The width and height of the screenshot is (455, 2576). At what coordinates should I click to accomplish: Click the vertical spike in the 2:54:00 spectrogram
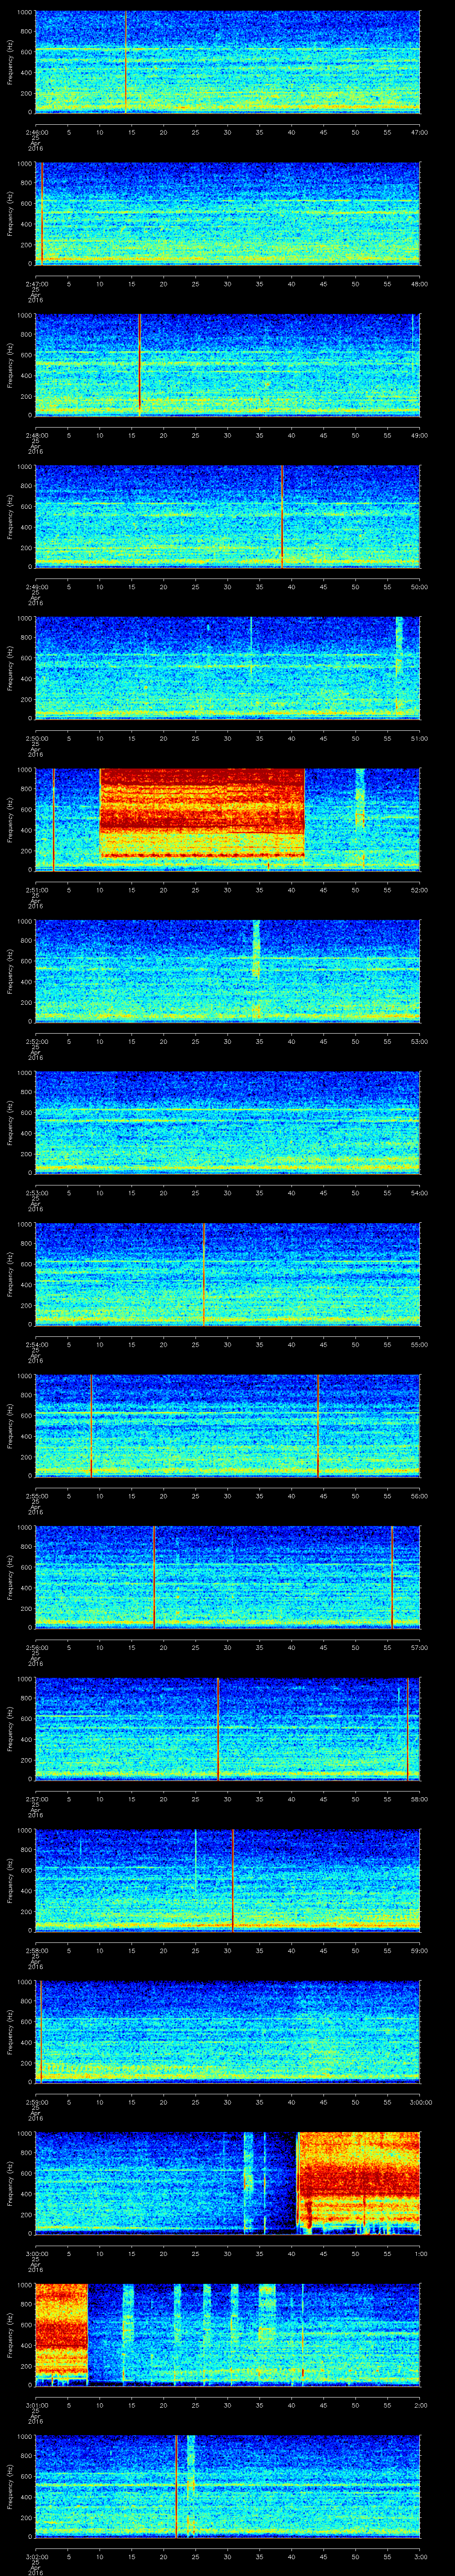coord(204,1273)
